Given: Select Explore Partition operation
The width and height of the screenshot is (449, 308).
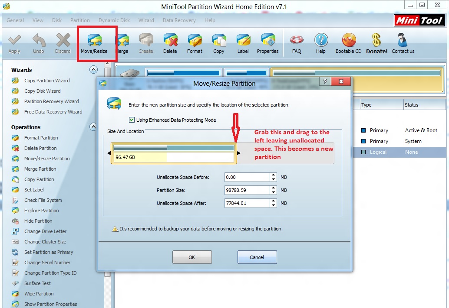Looking at the screenshot, I should click(42, 211).
